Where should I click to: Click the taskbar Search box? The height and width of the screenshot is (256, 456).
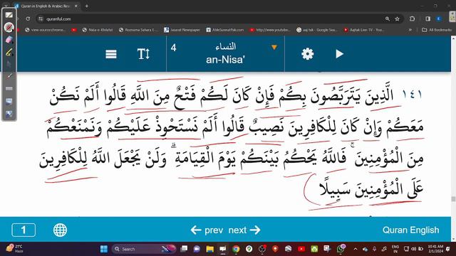click(144, 249)
